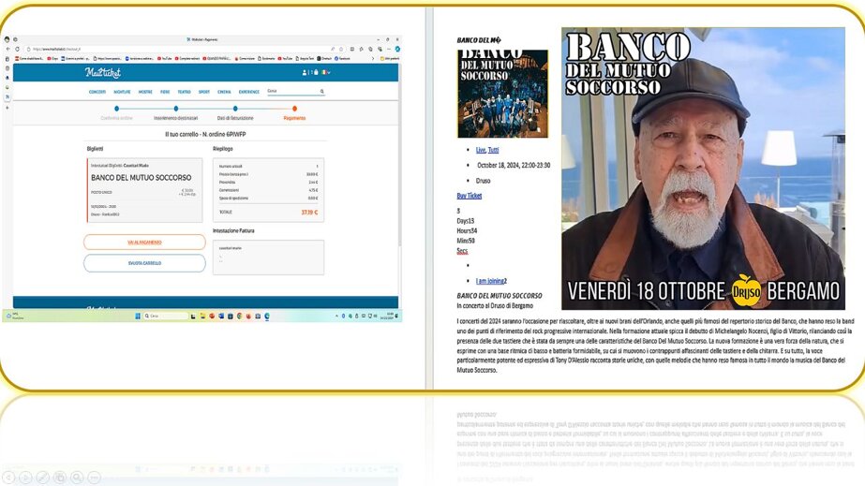
Task: Click the favorites star in address bar
Action: click(x=341, y=49)
